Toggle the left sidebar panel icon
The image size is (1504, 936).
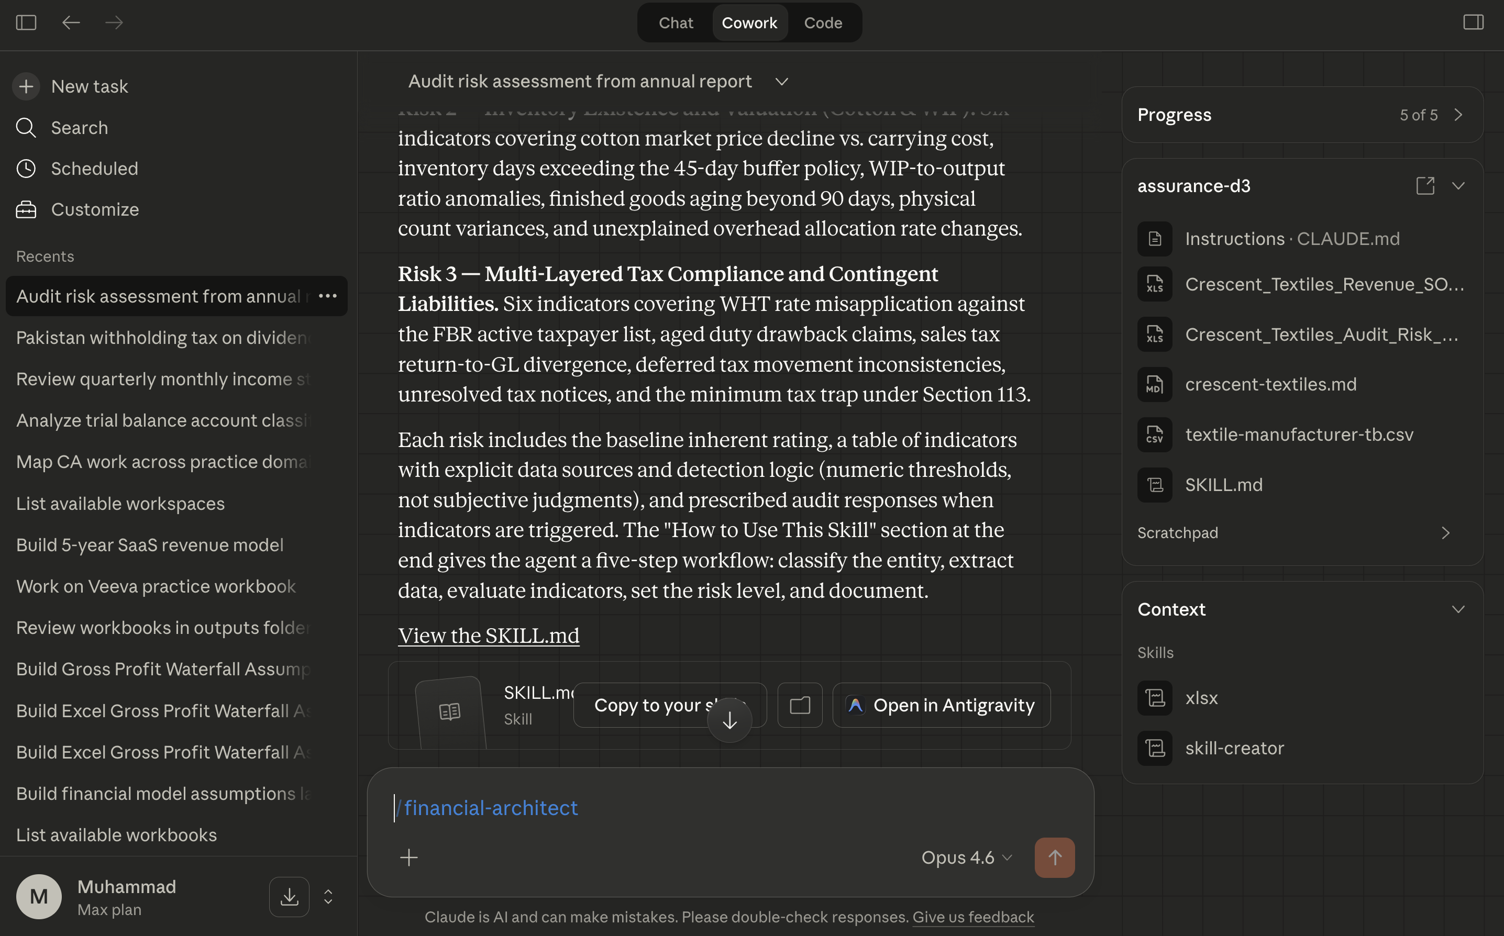[26, 23]
